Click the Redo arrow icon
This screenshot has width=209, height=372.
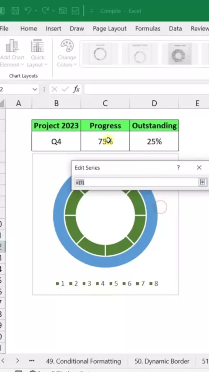tap(45, 11)
